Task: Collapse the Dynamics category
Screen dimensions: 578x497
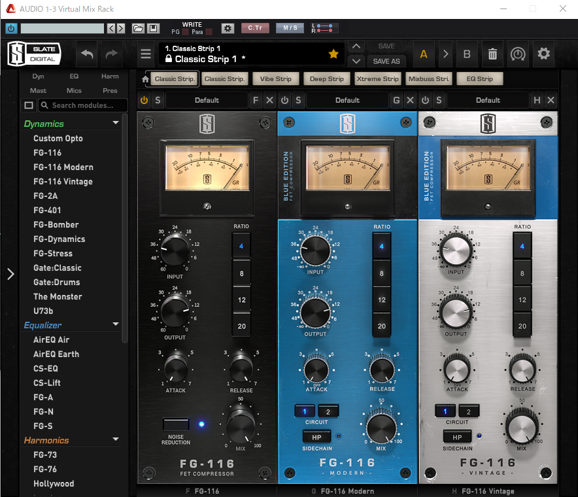Action: pos(115,123)
